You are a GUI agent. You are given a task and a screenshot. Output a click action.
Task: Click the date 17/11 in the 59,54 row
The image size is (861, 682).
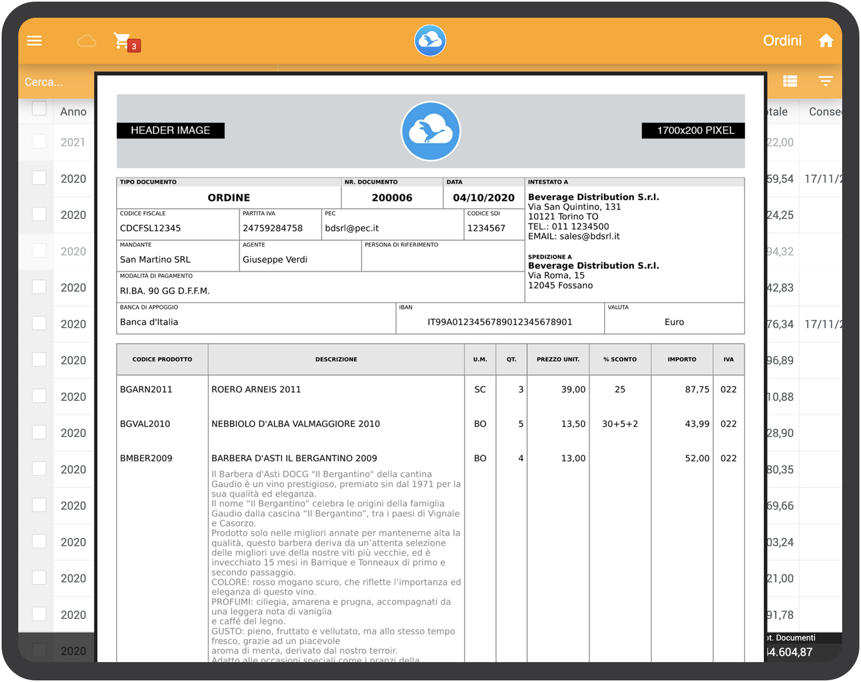(823, 179)
